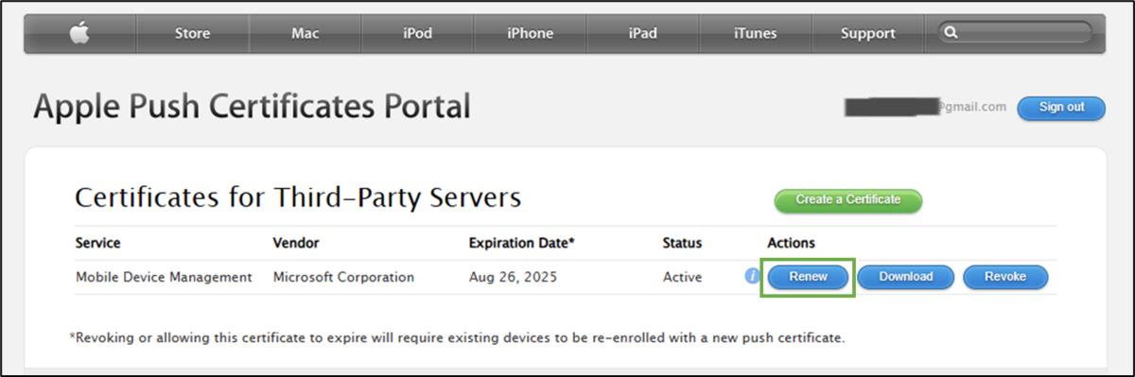The width and height of the screenshot is (1135, 377).
Task: Click the certificate info icon
Action: click(753, 277)
